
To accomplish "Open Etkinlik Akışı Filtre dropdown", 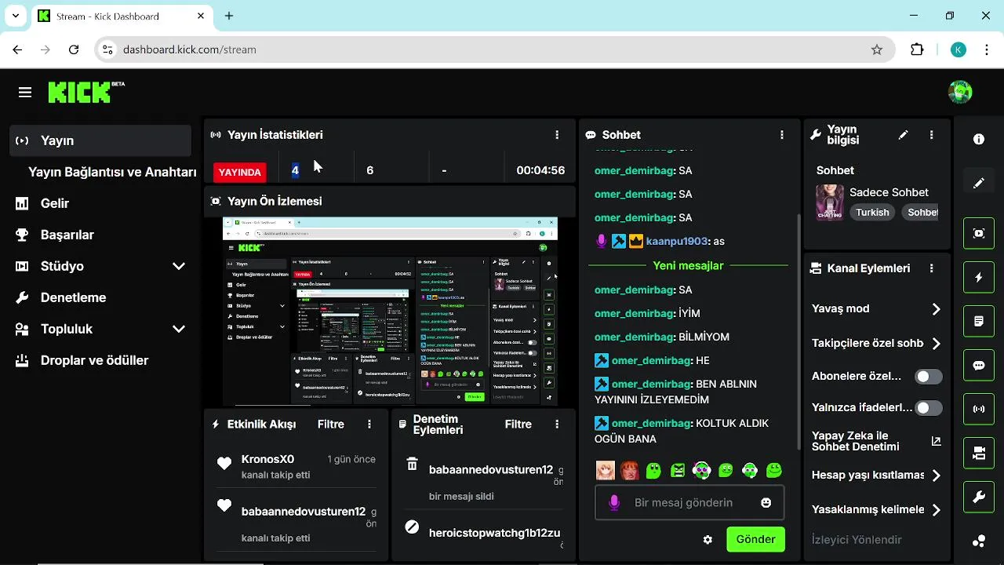I will [x=331, y=424].
